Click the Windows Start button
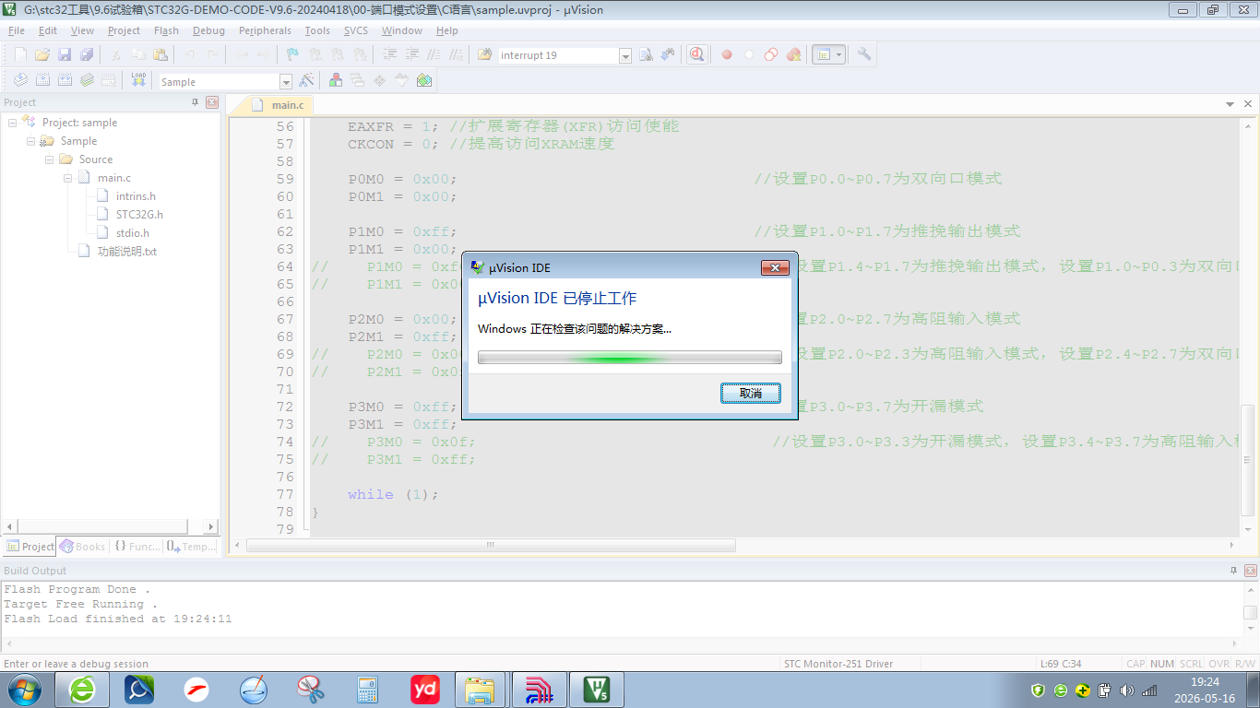1260x708 pixels. (23, 690)
